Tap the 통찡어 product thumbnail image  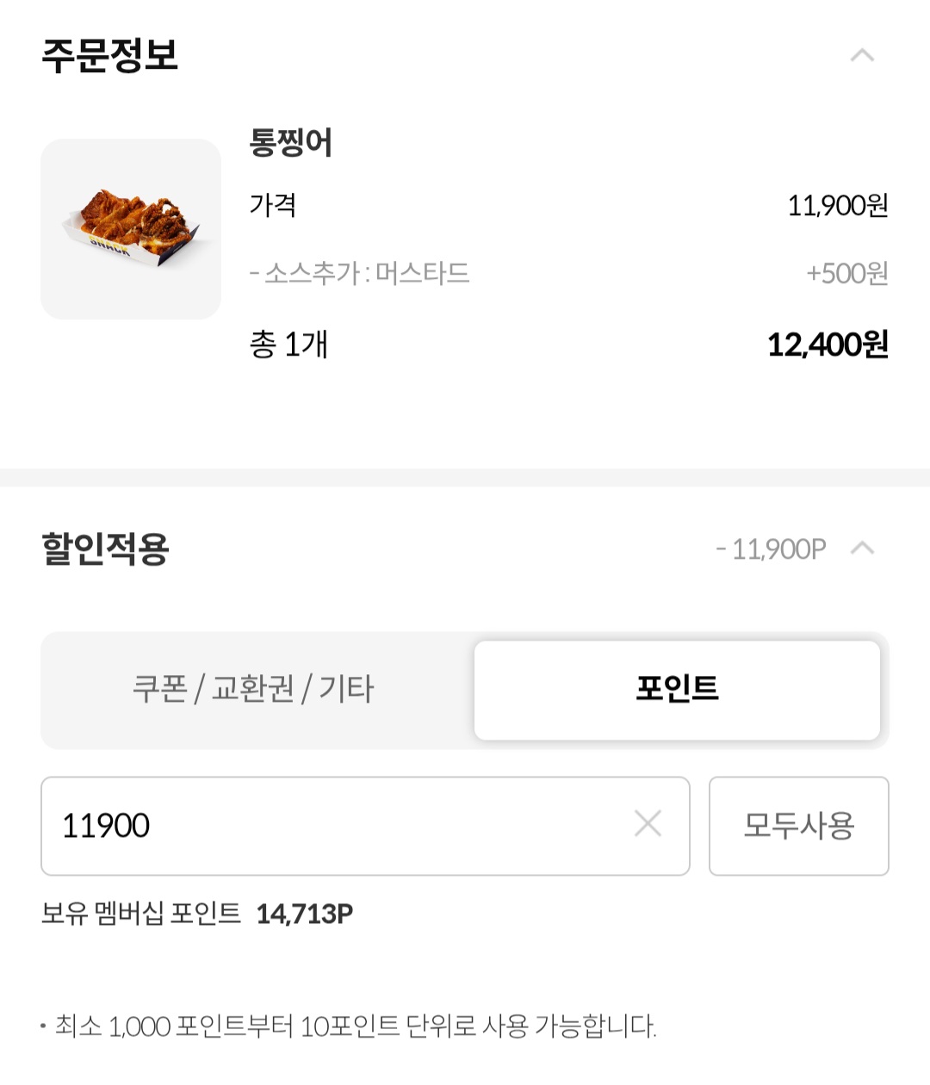pyautogui.click(x=131, y=229)
